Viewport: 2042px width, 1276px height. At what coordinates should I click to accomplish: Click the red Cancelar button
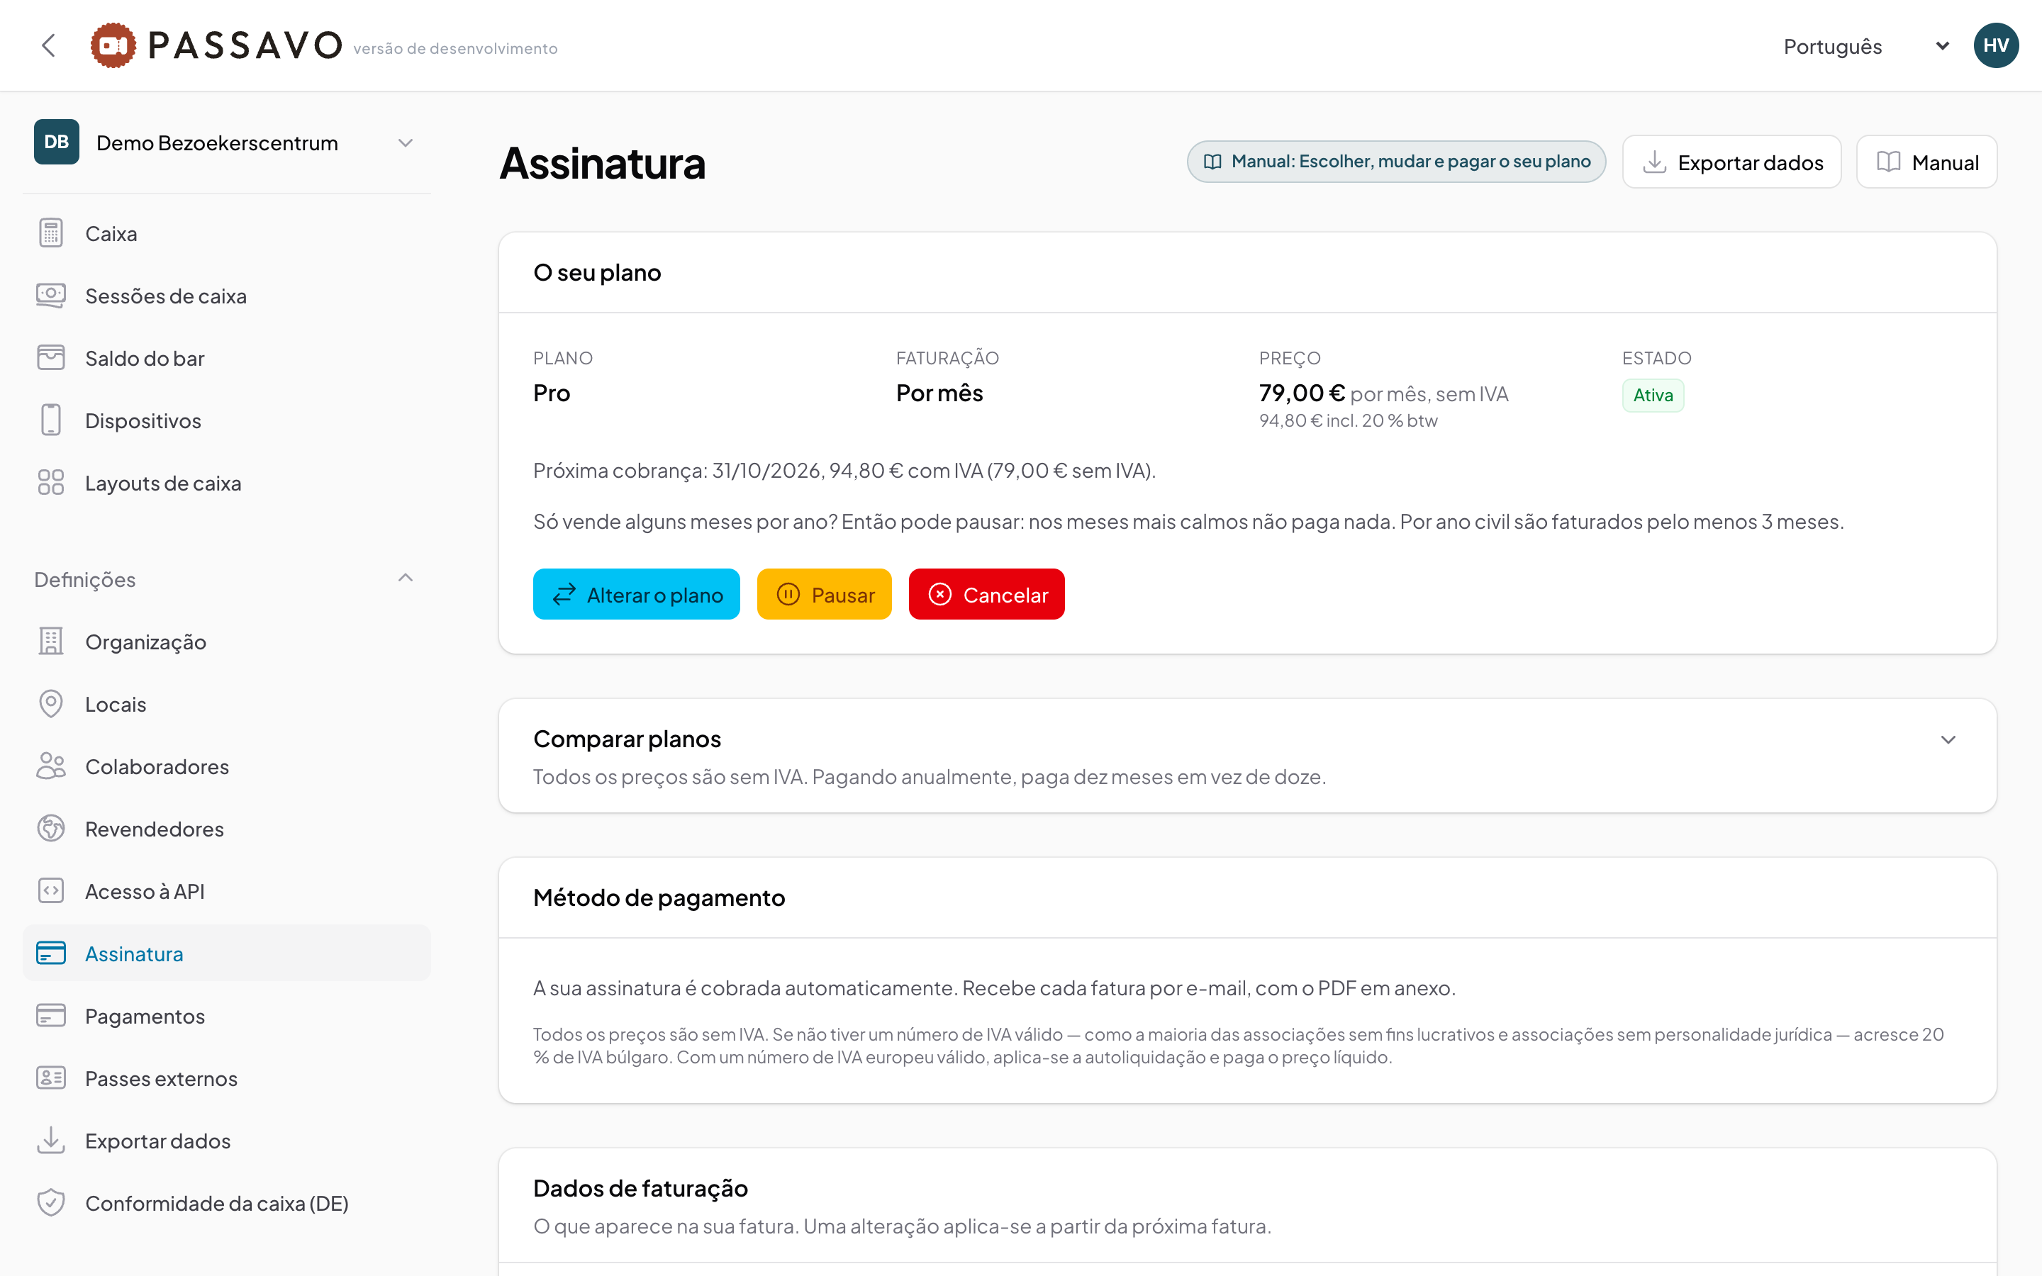point(986,595)
